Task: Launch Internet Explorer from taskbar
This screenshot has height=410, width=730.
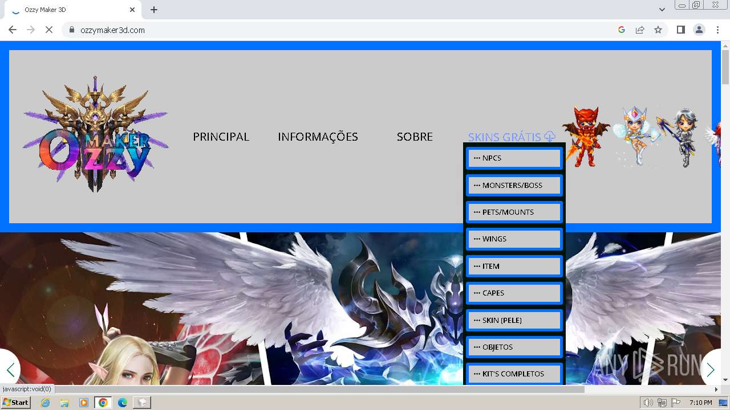Action: (46, 403)
